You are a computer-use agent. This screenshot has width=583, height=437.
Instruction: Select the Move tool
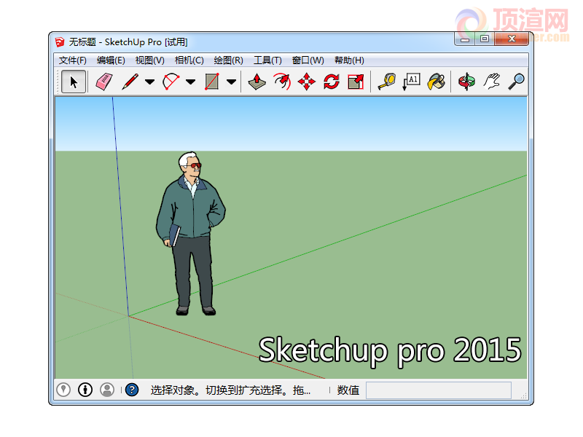point(307,82)
